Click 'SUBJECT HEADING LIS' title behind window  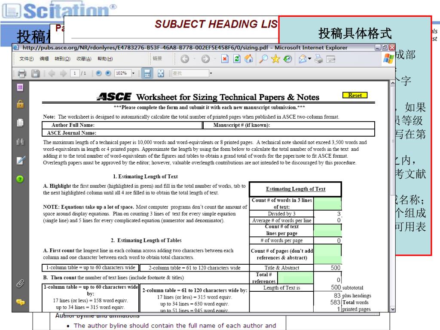[216, 24]
